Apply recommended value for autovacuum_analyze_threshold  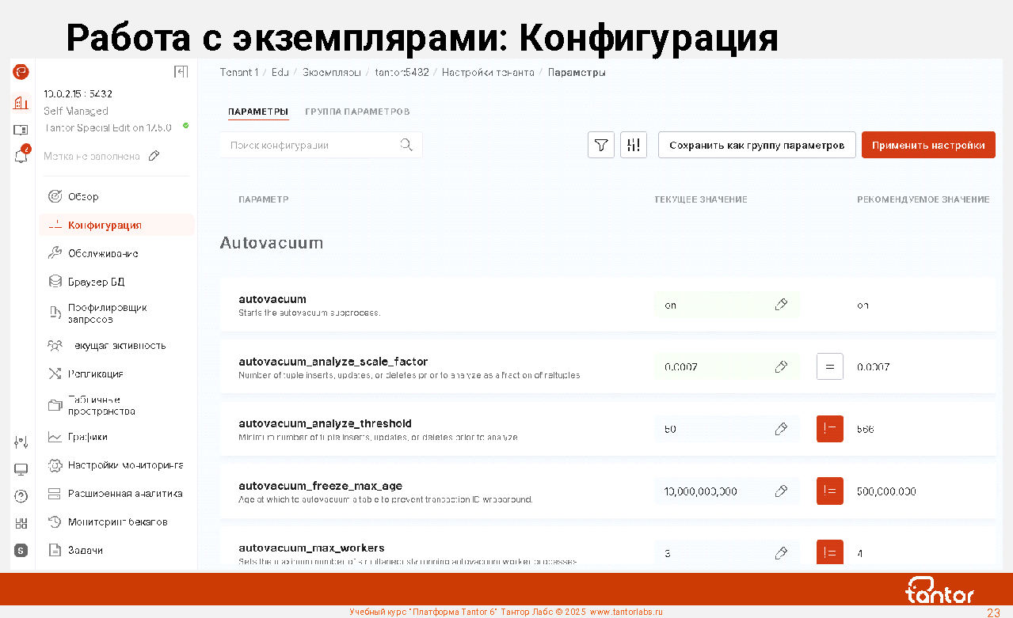[829, 429]
